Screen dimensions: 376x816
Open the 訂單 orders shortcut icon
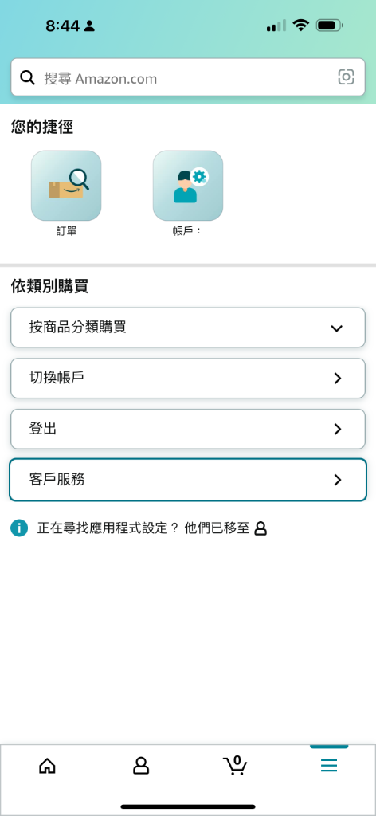tap(66, 186)
